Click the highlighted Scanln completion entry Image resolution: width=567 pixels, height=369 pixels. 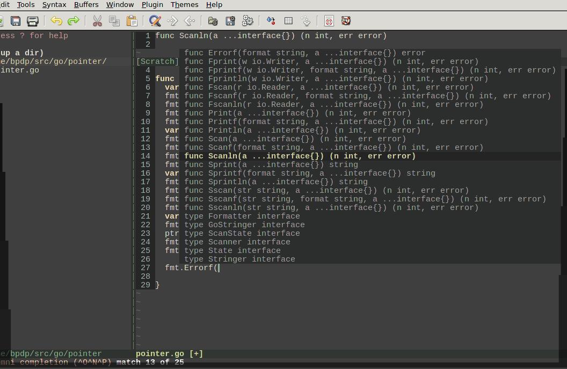click(370, 156)
